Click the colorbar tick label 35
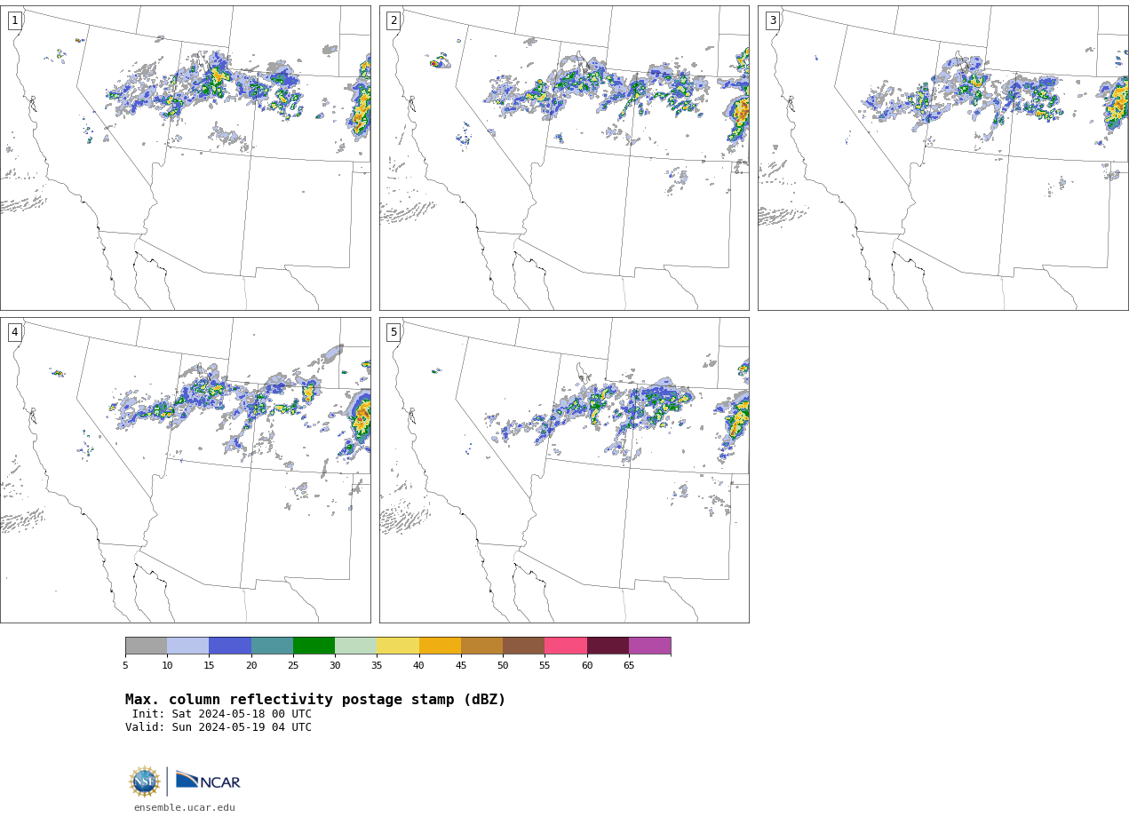The height and width of the screenshot is (817, 1137). tap(377, 665)
